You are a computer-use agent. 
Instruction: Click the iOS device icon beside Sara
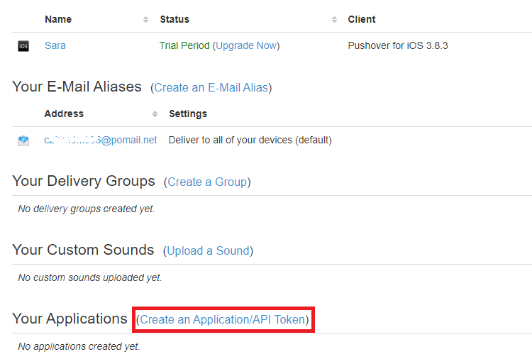(23, 46)
